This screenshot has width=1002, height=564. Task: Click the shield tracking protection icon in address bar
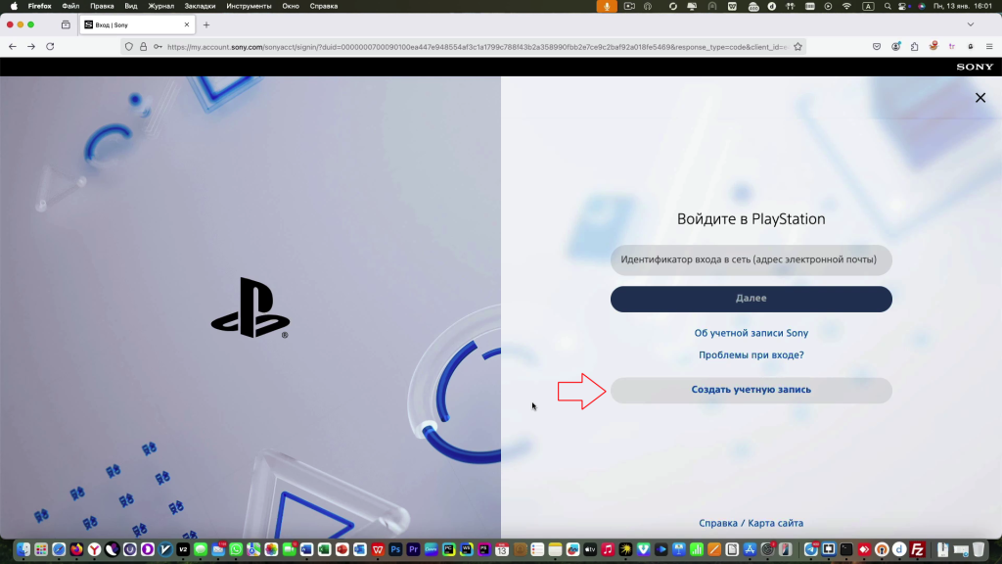tap(130, 46)
